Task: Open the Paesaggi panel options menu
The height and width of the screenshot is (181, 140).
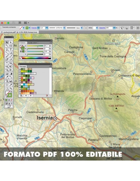Action: point(50,66)
